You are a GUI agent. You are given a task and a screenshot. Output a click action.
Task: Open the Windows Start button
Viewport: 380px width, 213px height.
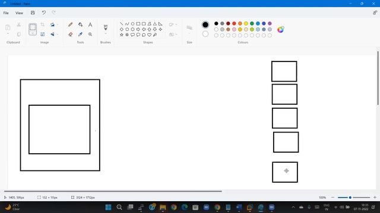[108, 207]
